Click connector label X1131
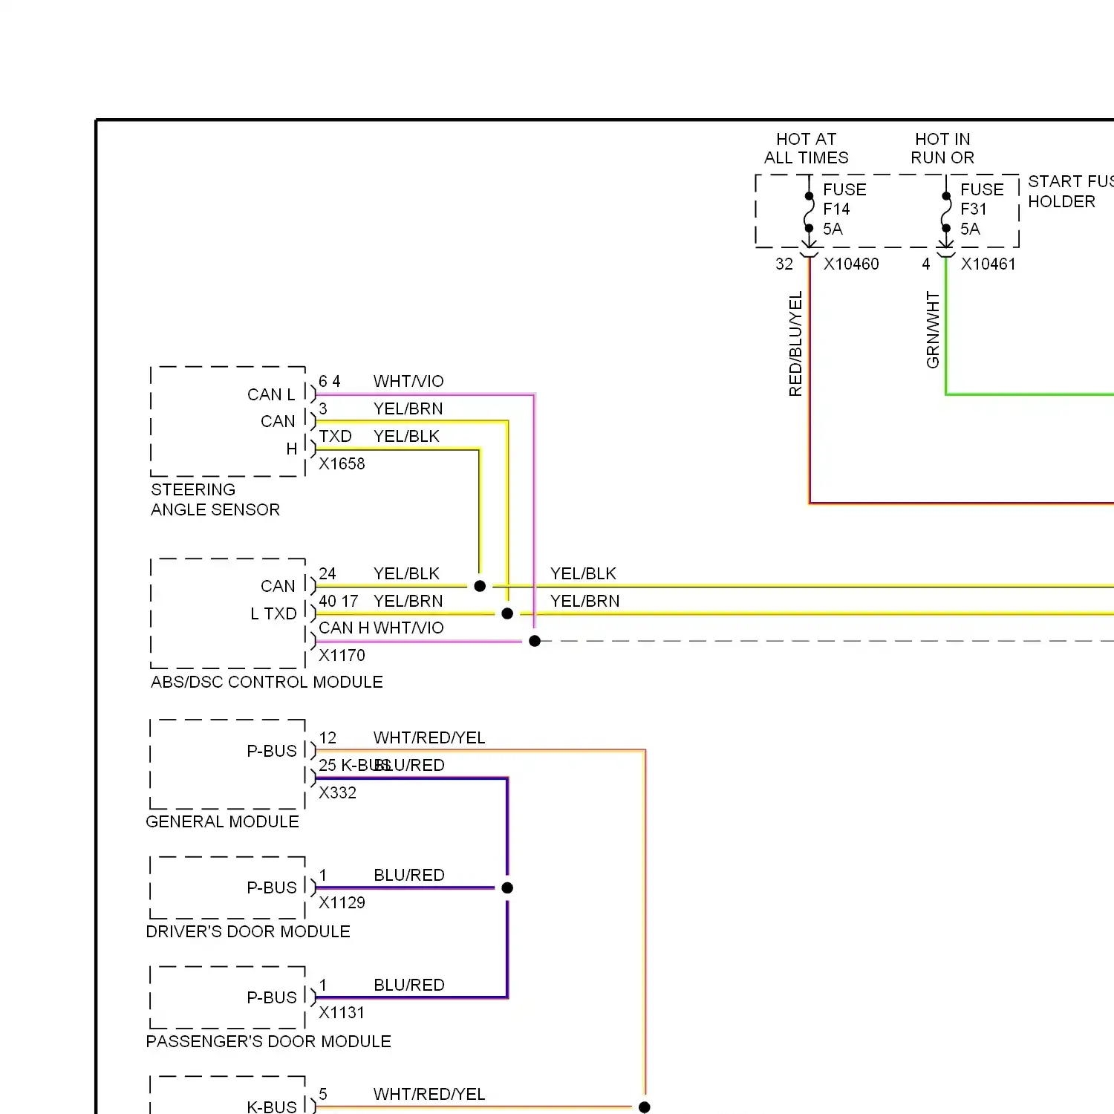The image size is (1114, 1114). point(342,1013)
